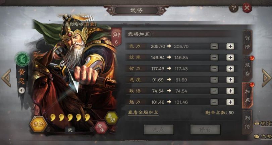Add a point to 政治

[x=230, y=91]
